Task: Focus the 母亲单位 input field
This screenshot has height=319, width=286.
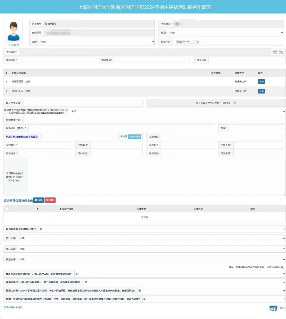Action: click(117, 154)
